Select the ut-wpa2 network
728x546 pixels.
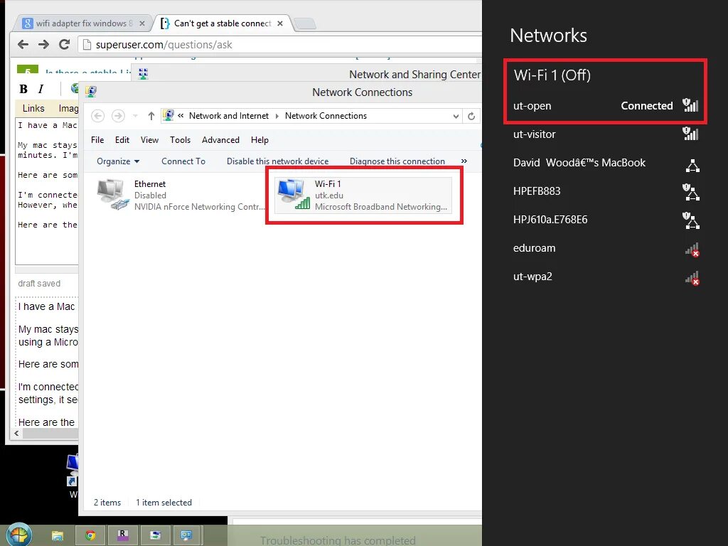(x=606, y=277)
